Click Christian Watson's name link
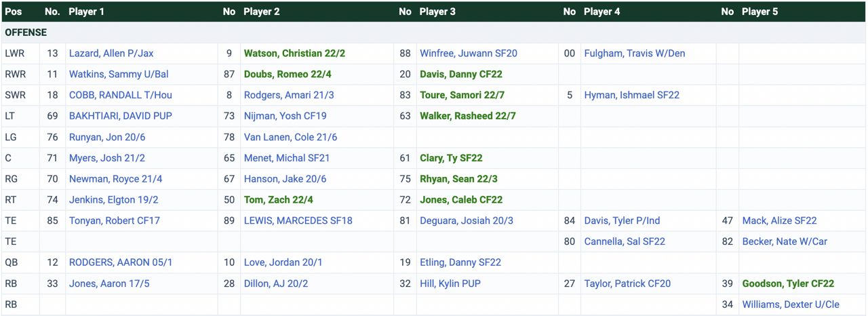 (x=295, y=54)
